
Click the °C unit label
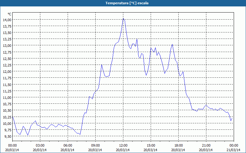click(10, 14)
